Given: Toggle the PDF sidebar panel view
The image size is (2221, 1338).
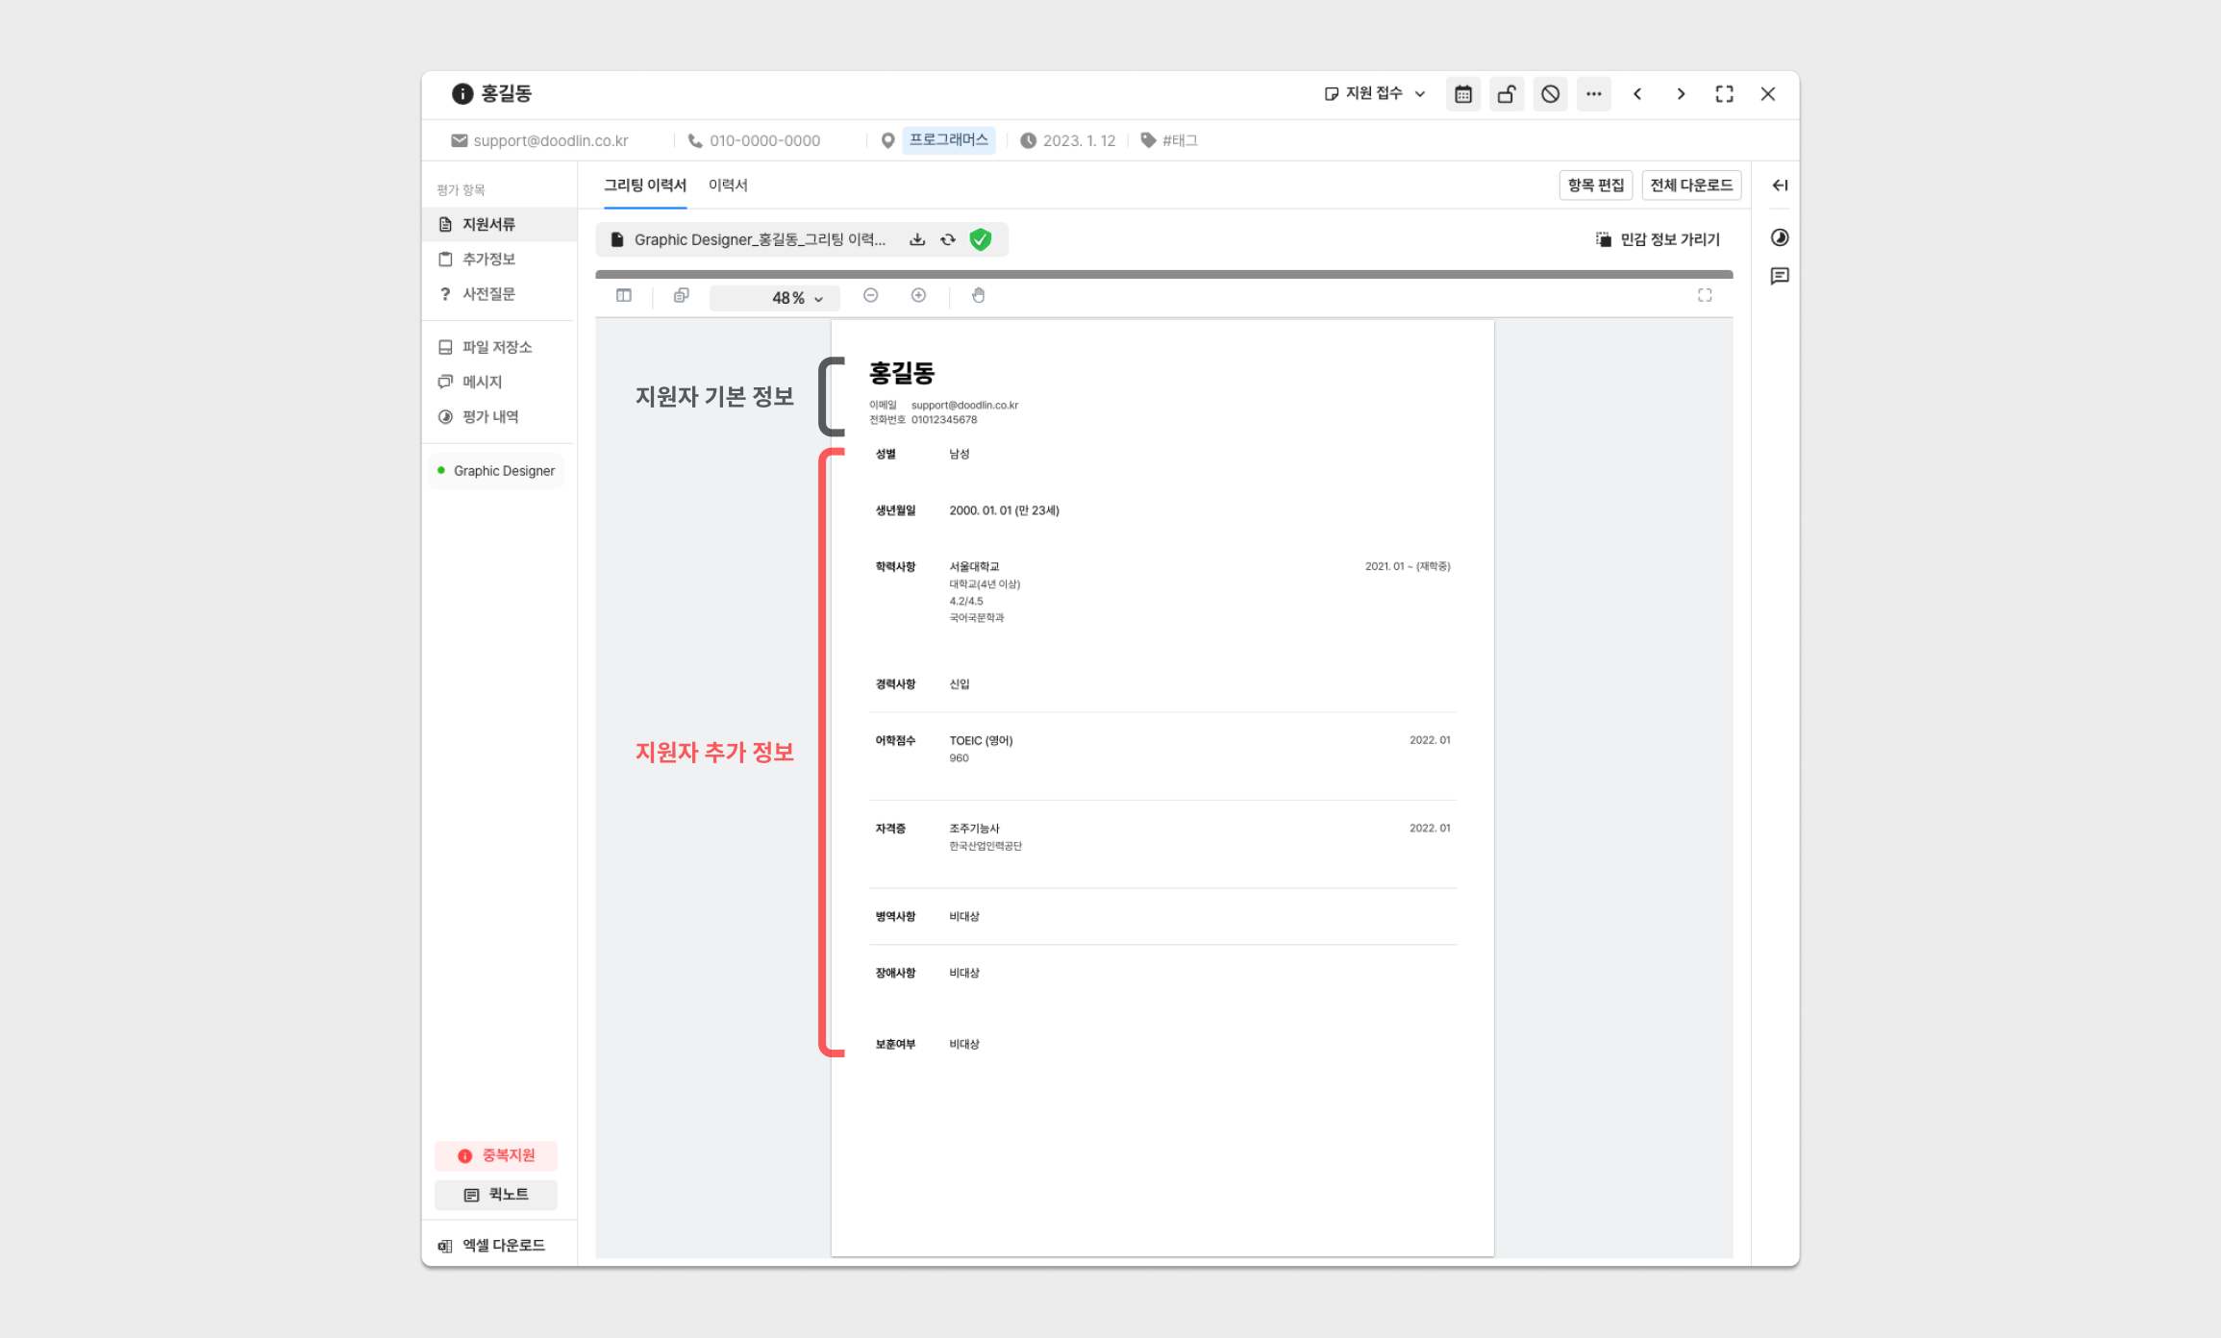Looking at the screenshot, I should point(624,295).
